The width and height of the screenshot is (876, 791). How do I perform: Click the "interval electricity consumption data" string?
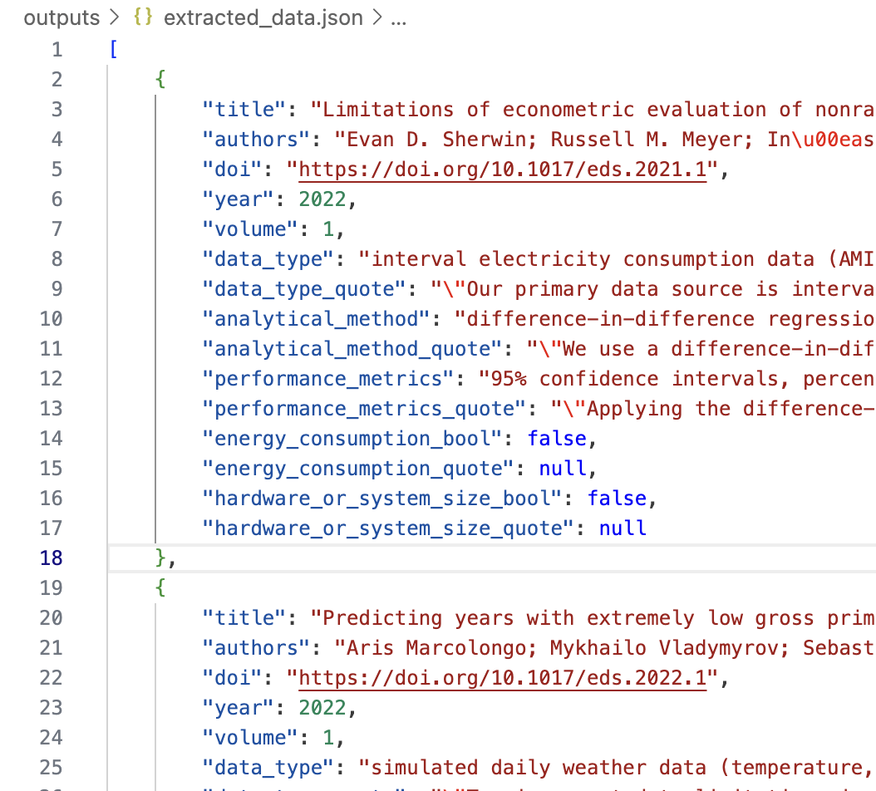[x=617, y=259]
